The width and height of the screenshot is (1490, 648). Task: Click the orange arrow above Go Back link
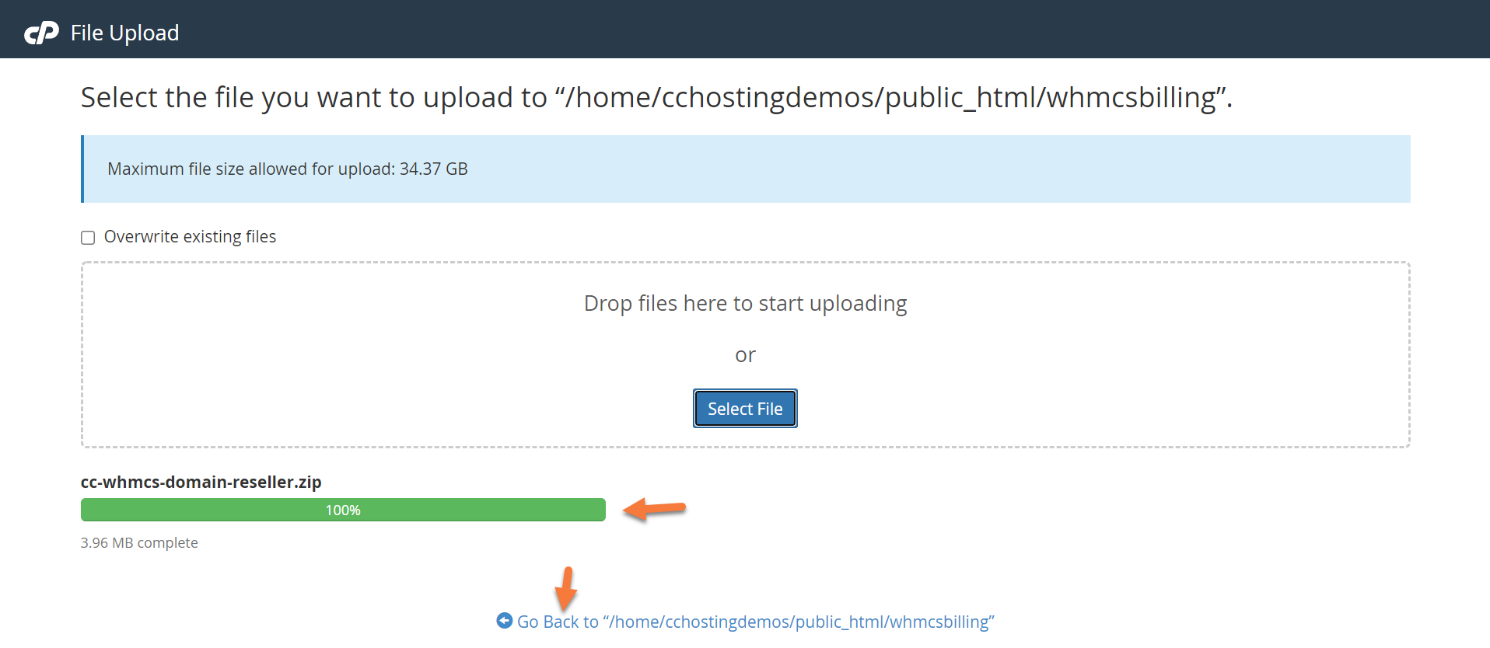pos(566,588)
